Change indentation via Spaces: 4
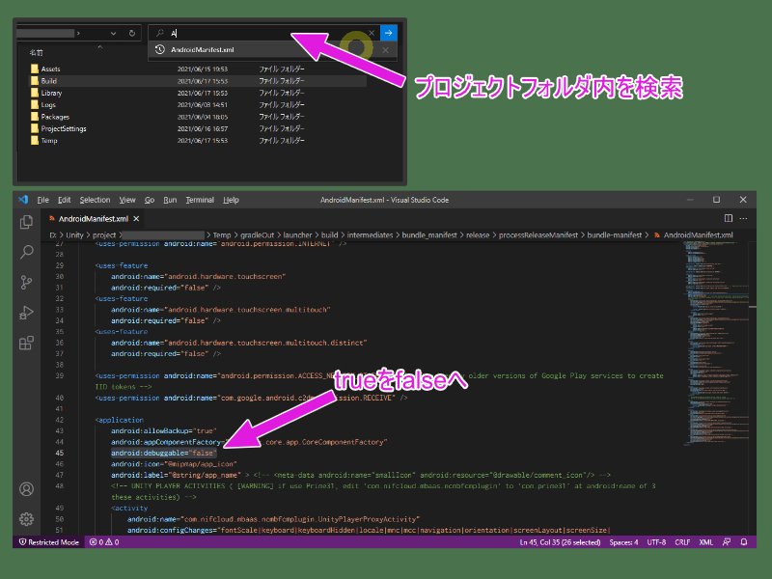Image resolution: width=772 pixels, height=579 pixels. coord(623,542)
